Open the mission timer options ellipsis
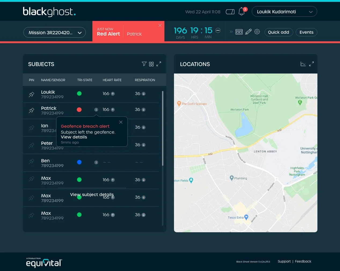 click(x=218, y=30)
